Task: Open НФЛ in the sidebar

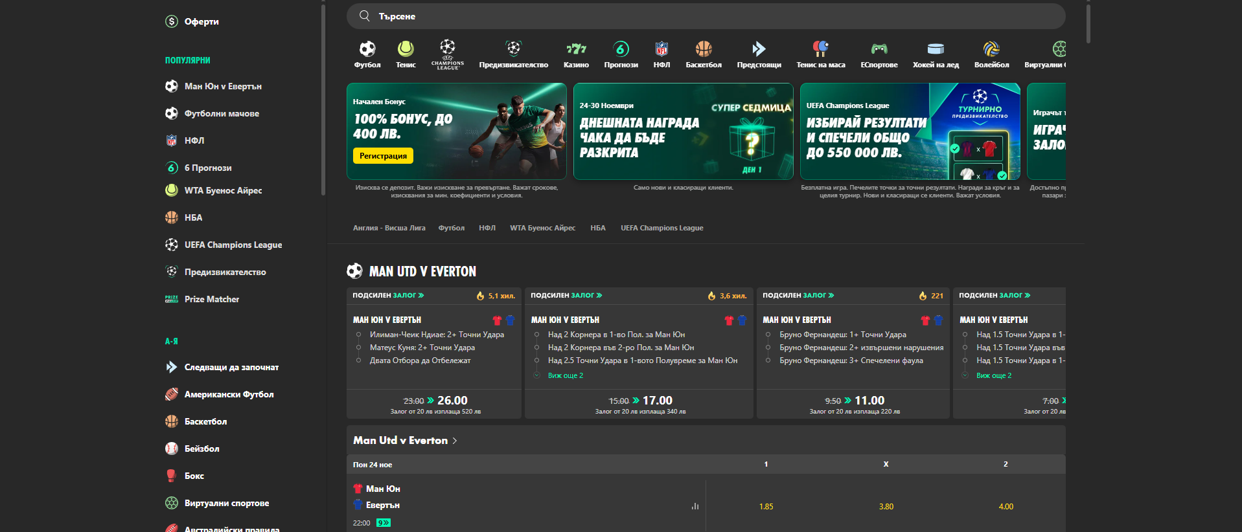Action: (185, 140)
